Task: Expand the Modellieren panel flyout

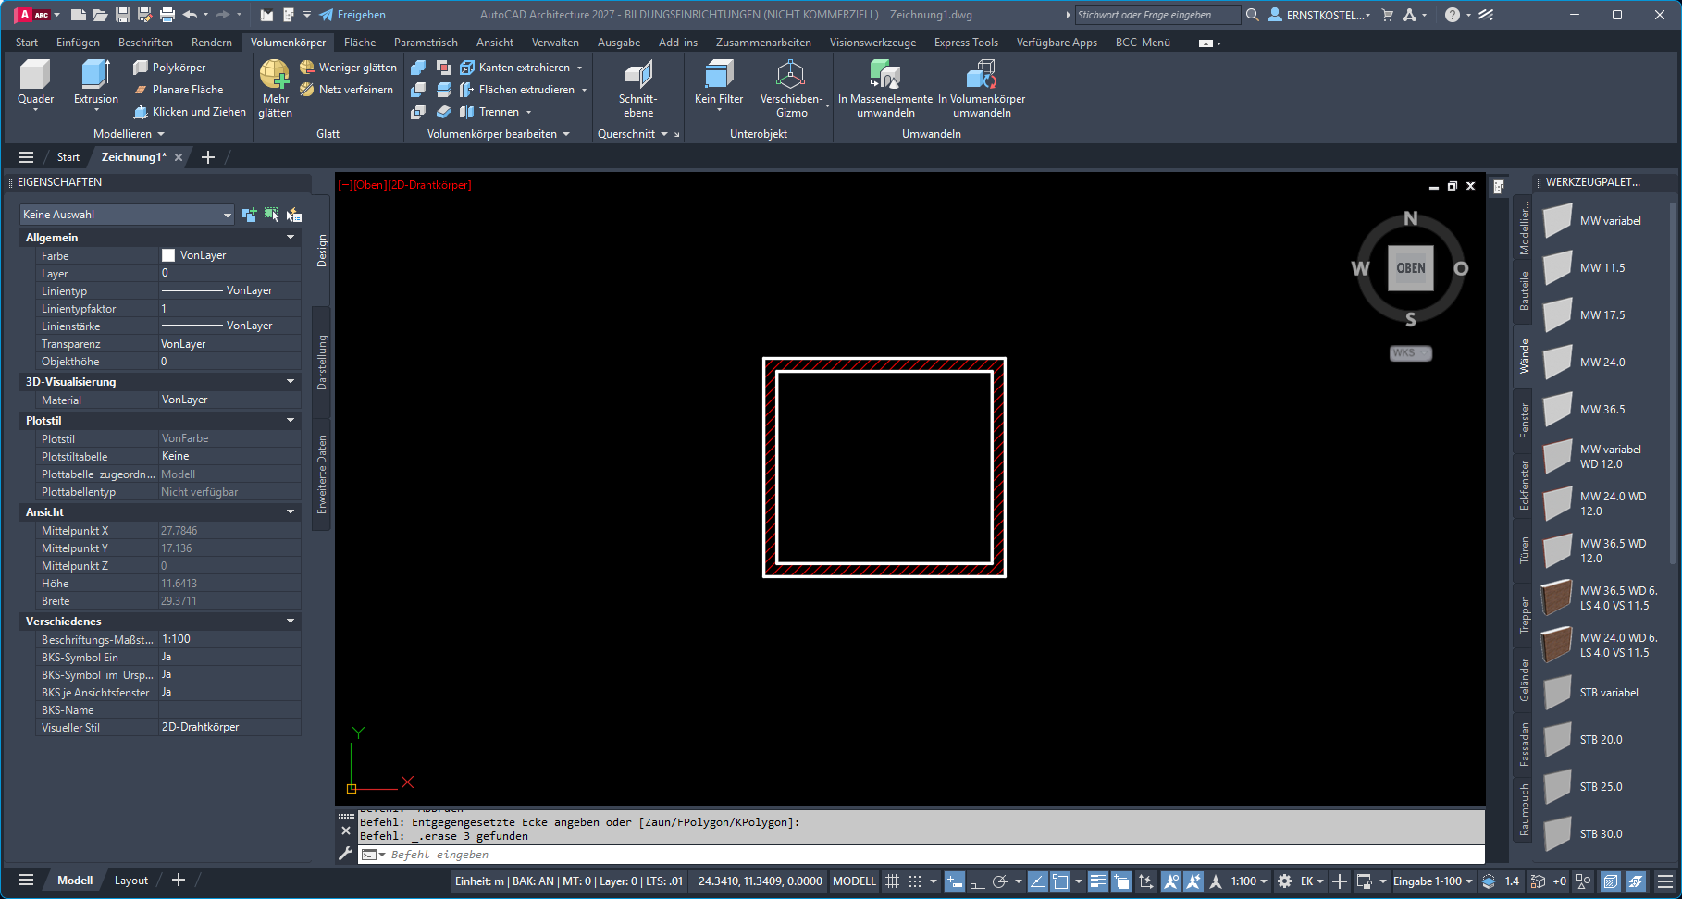Action: pos(129,134)
